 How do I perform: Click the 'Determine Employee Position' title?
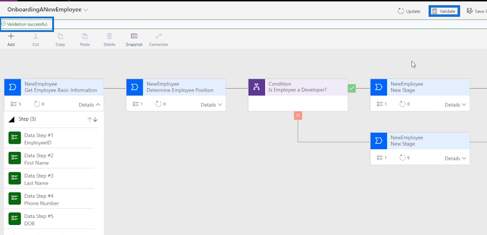(x=180, y=90)
